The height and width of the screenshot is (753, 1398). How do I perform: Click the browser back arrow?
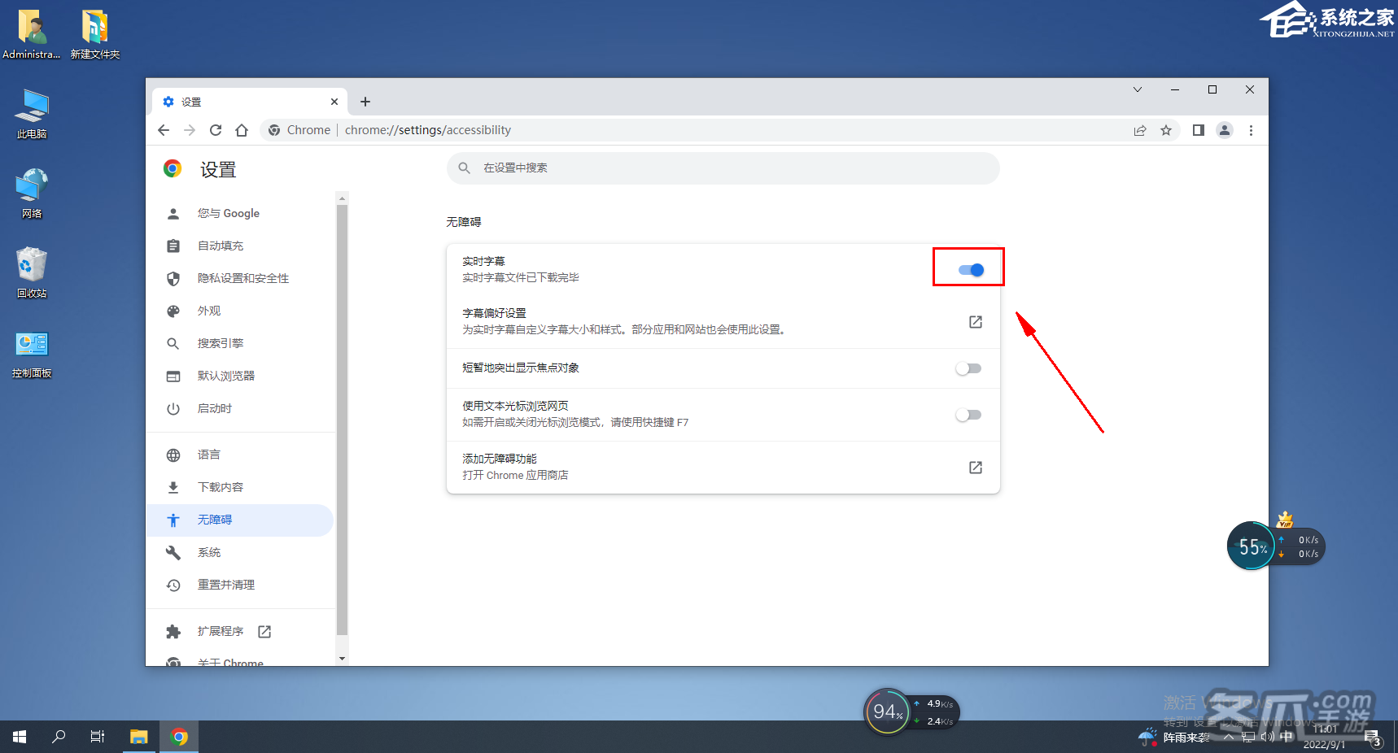pyautogui.click(x=164, y=130)
